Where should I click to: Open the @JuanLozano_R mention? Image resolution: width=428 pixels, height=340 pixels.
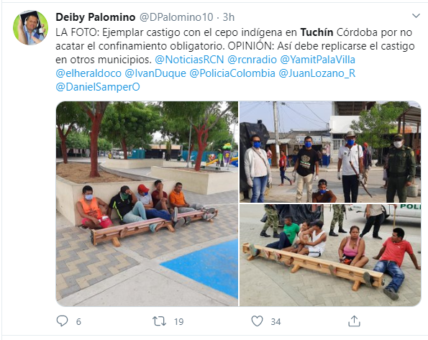pyautogui.click(x=317, y=73)
